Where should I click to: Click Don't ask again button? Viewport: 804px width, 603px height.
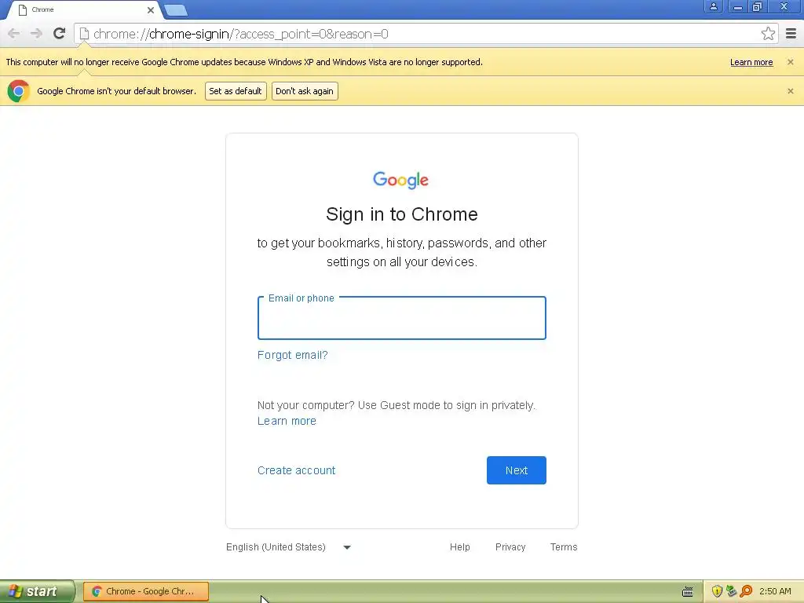(305, 91)
